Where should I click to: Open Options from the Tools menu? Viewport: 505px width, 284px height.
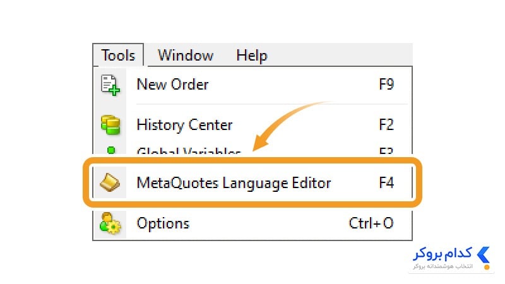pyautogui.click(x=252, y=223)
